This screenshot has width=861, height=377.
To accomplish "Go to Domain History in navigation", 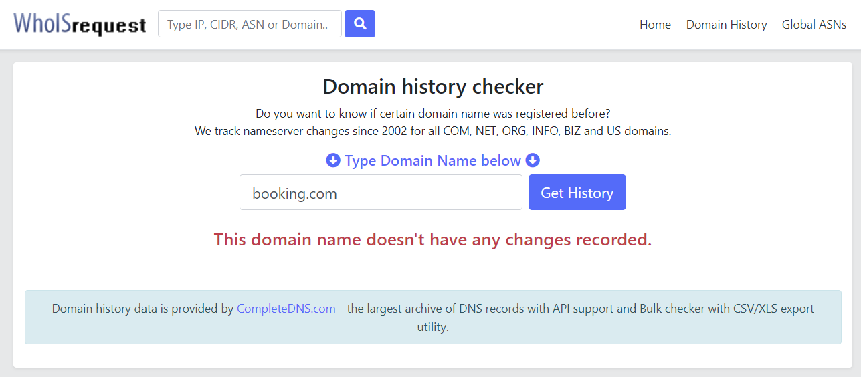I will 727,25.
